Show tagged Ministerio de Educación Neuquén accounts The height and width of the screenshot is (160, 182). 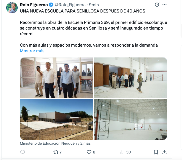[55, 144]
